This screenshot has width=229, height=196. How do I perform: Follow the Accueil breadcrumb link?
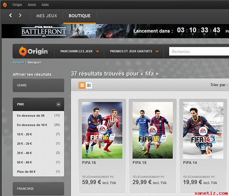pos(18,63)
